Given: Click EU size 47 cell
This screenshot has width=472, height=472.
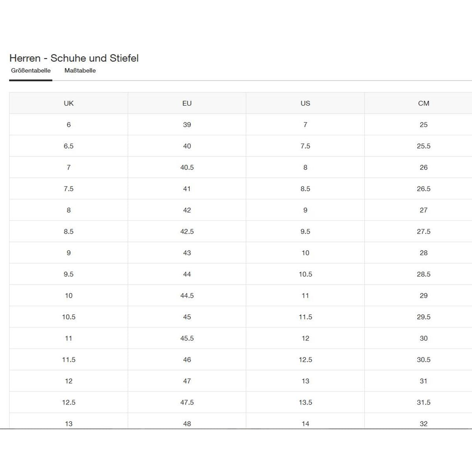Looking at the screenshot, I should pyautogui.click(x=187, y=381).
